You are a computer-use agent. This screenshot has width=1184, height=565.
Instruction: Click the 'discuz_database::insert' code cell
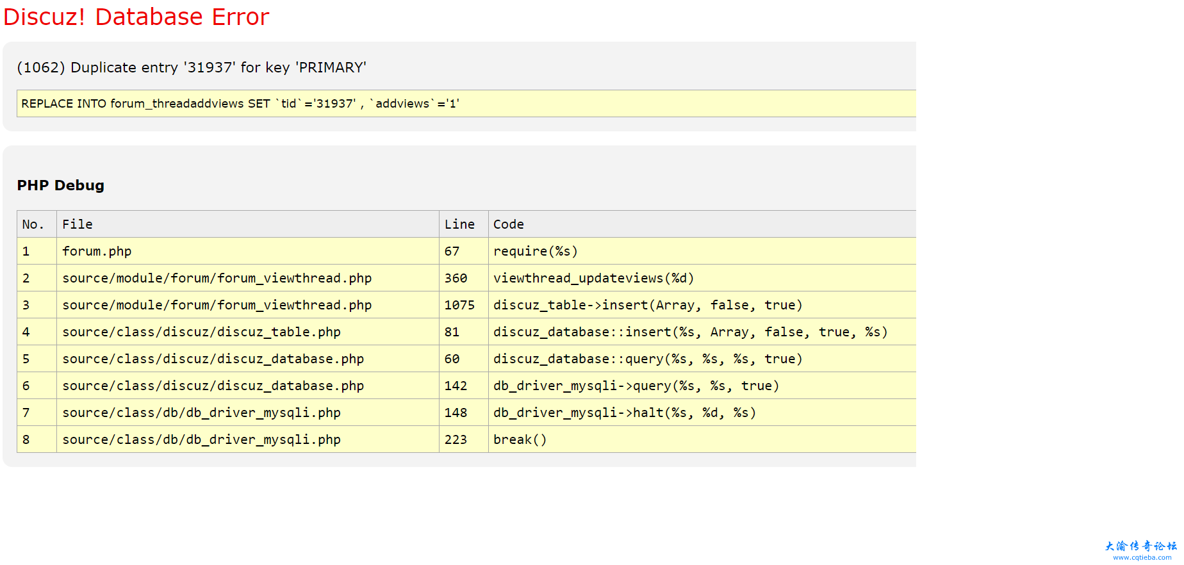point(702,332)
